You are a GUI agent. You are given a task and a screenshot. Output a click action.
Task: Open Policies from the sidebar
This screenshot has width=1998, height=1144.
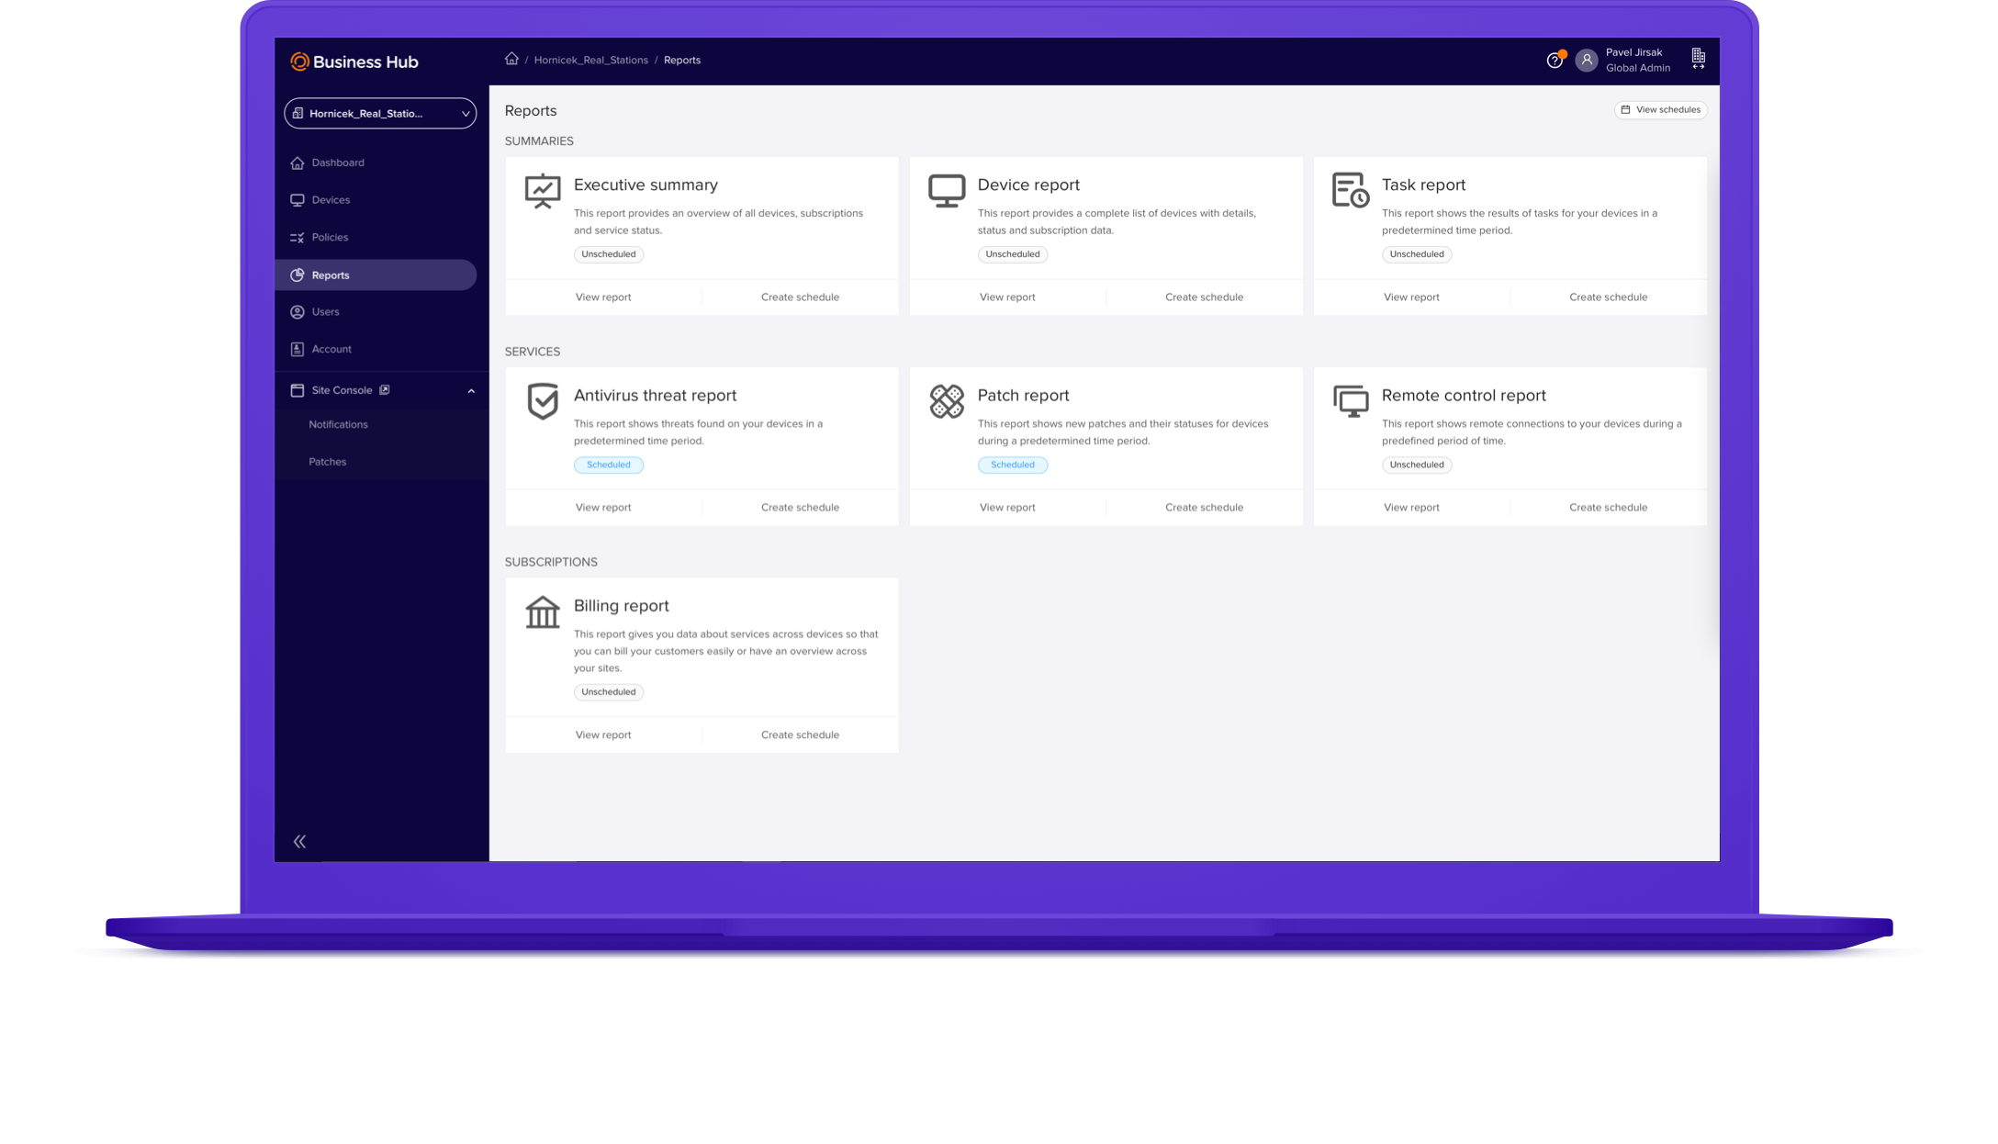click(x=330, y=237)
